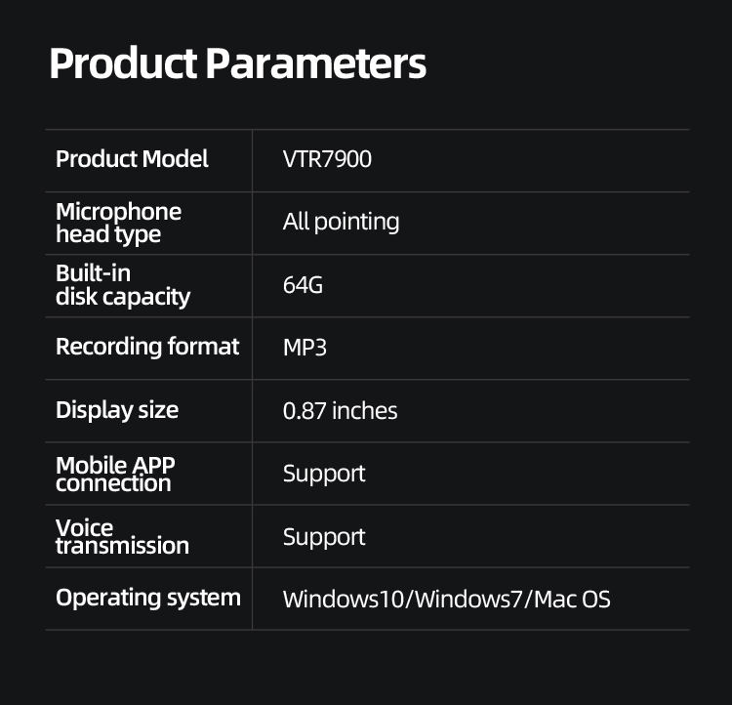The width and height of the screenshot is (732, 705).
Task: Click the Microphone head type label
Action: 118,223
